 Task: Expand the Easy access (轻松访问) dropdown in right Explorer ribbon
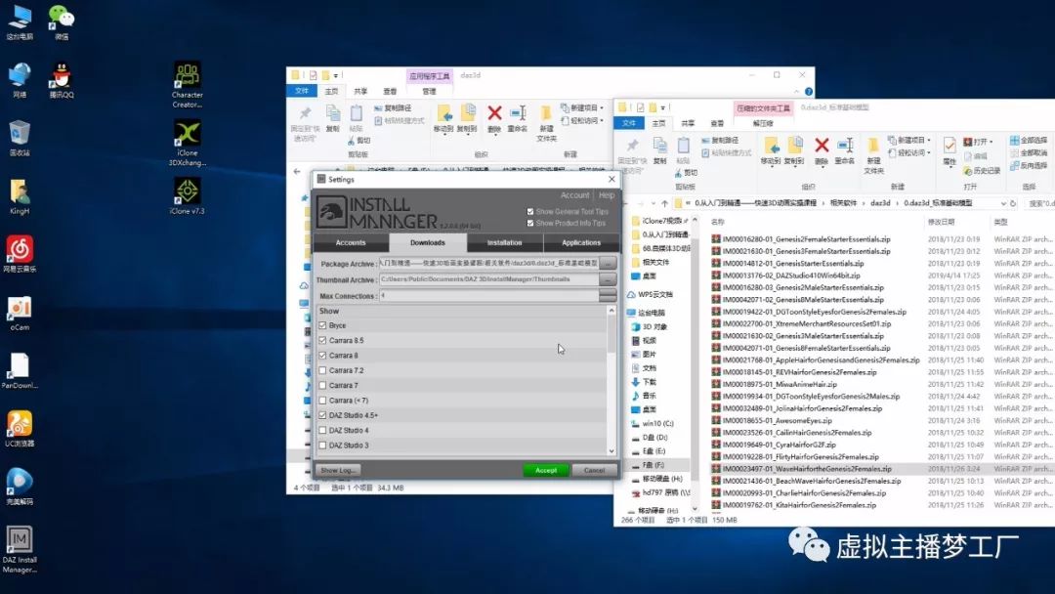909,152
